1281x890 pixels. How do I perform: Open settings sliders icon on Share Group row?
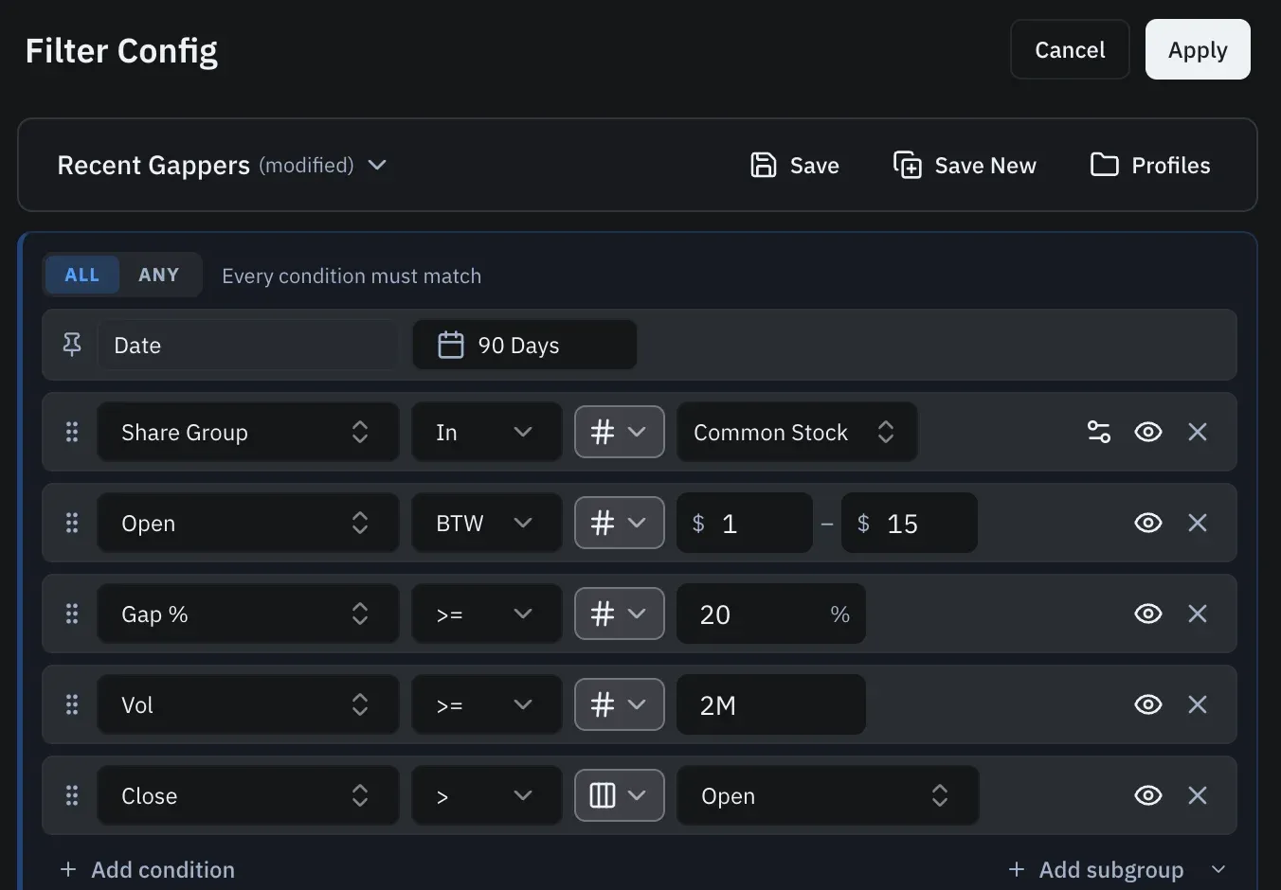click(1099, 432)
